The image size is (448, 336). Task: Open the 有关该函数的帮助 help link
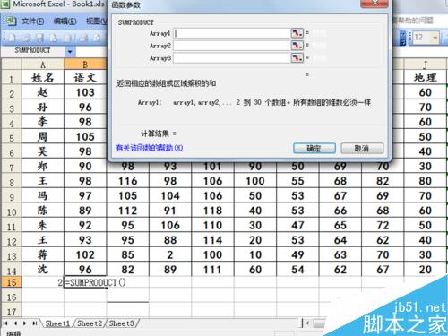tap(150, 148)
